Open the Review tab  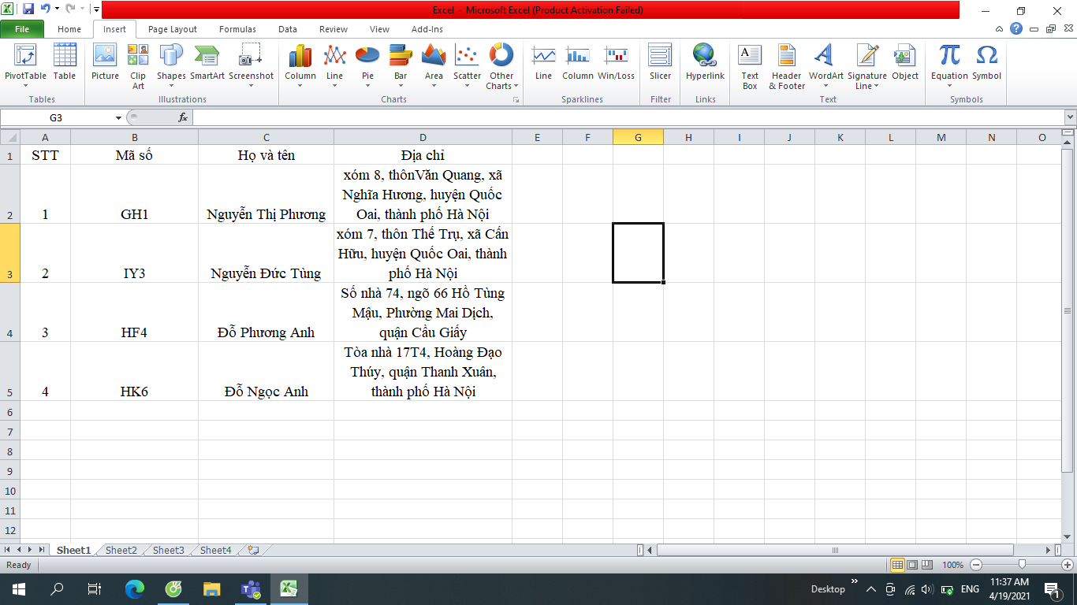pyautogui.click(x=334, y=29)
